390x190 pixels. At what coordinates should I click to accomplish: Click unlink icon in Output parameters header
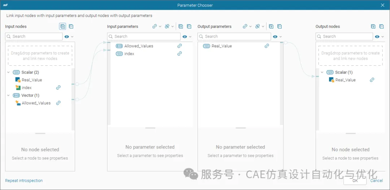click(257, 26)
